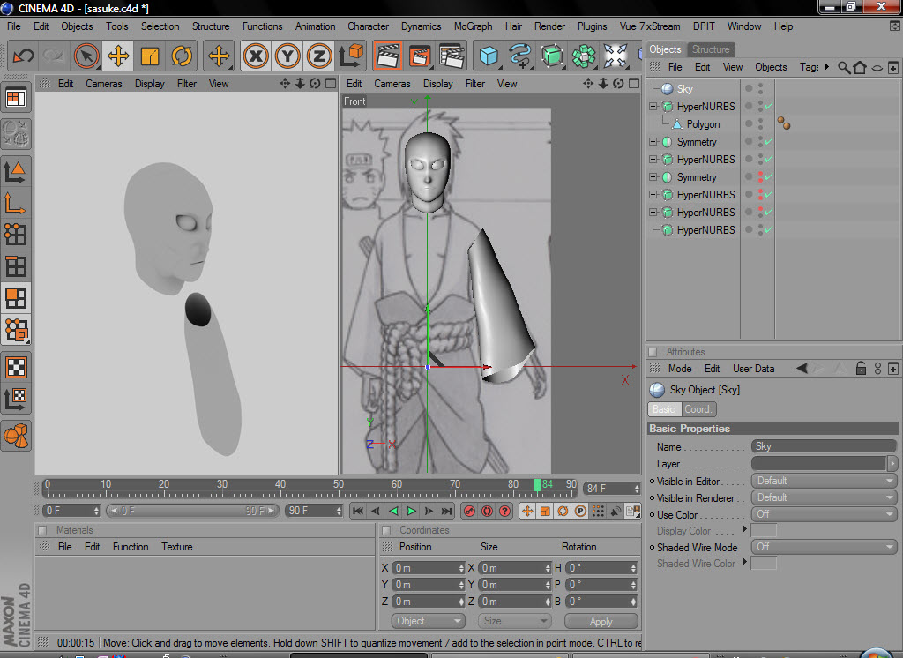903x658 pixels.
Task: Click the Shaded Wire Color swatch
Action: tap(765, 564)
